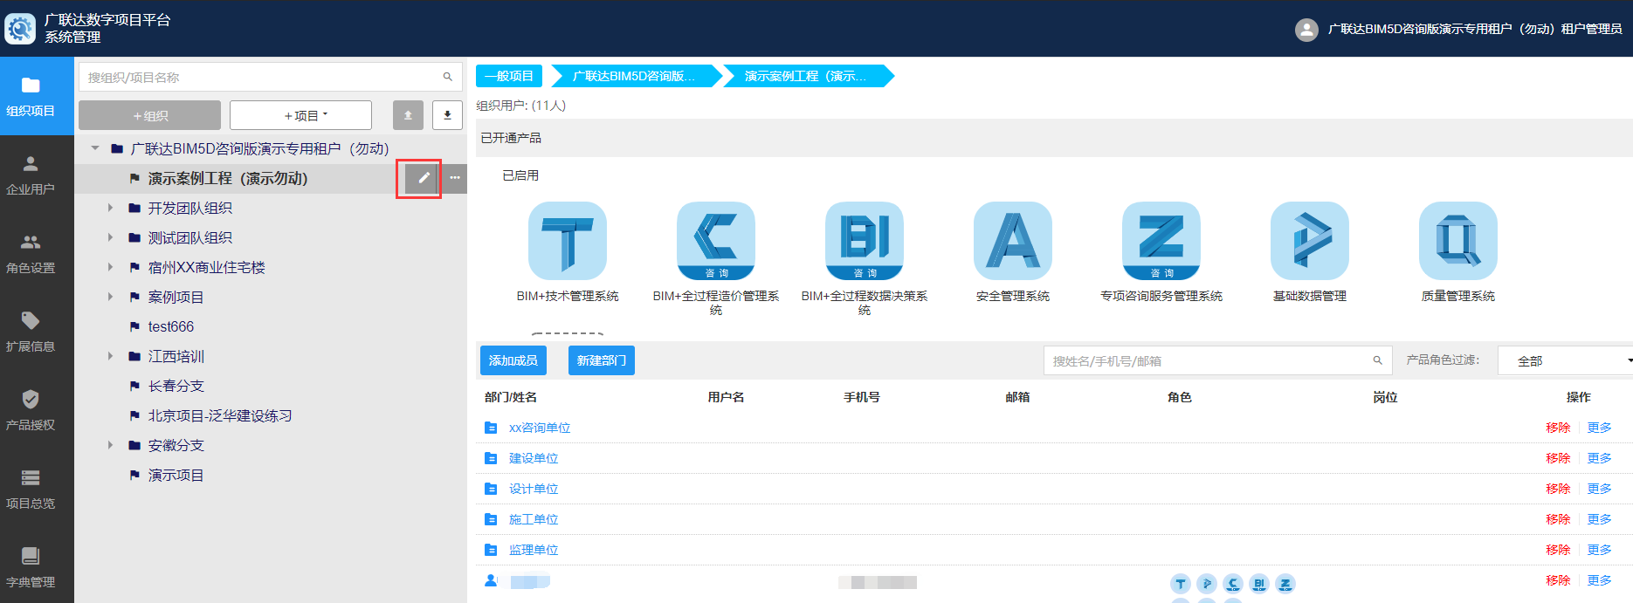Click the 角色 column header

[1180, 397]
